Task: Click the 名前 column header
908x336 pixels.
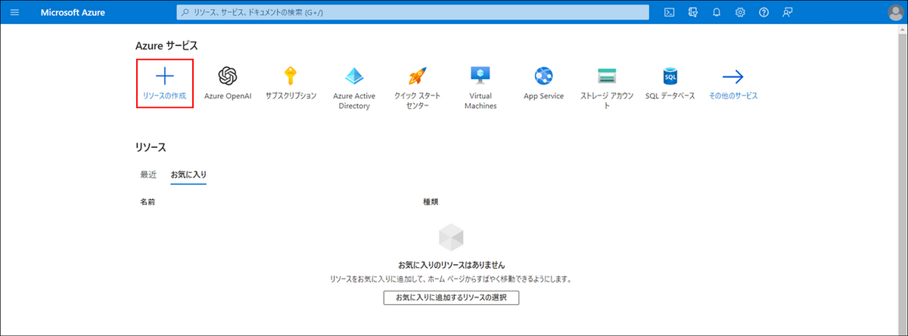Action: click(148, 202)
